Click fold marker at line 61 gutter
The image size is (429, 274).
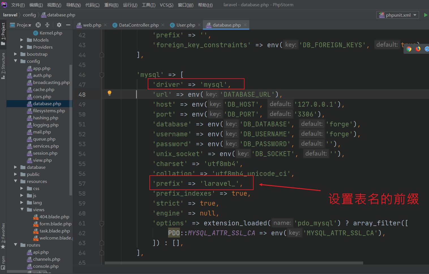point(102,223)
